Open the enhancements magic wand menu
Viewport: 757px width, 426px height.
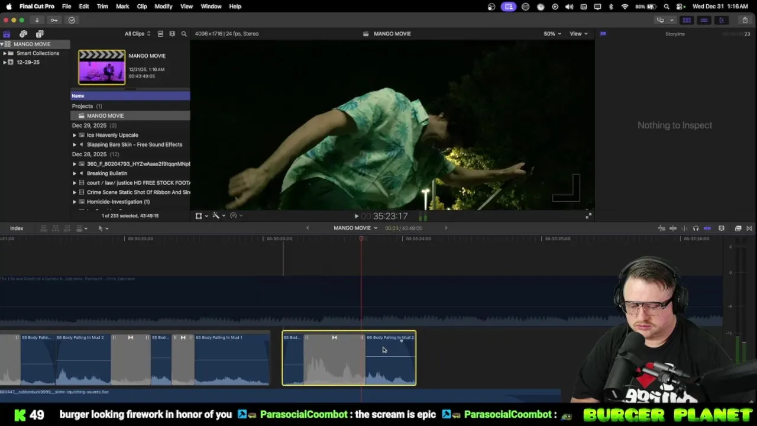click(218, 216)
